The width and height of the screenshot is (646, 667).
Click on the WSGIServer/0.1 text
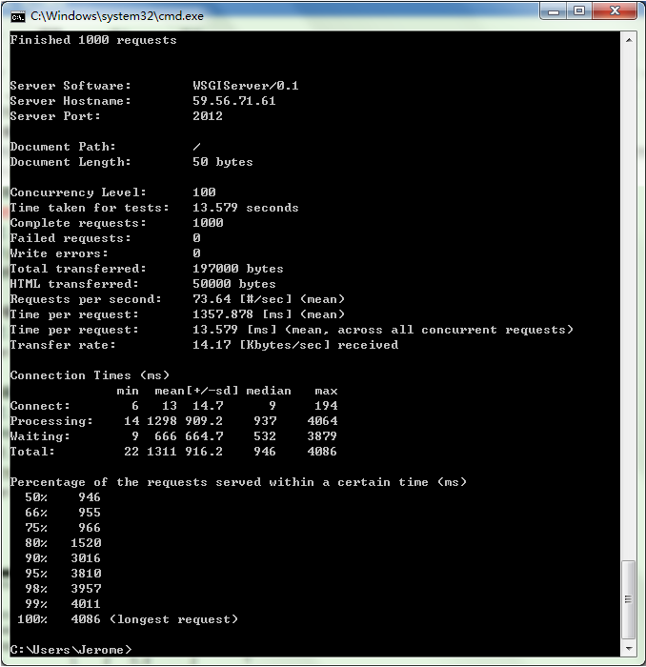pos(246,86)
